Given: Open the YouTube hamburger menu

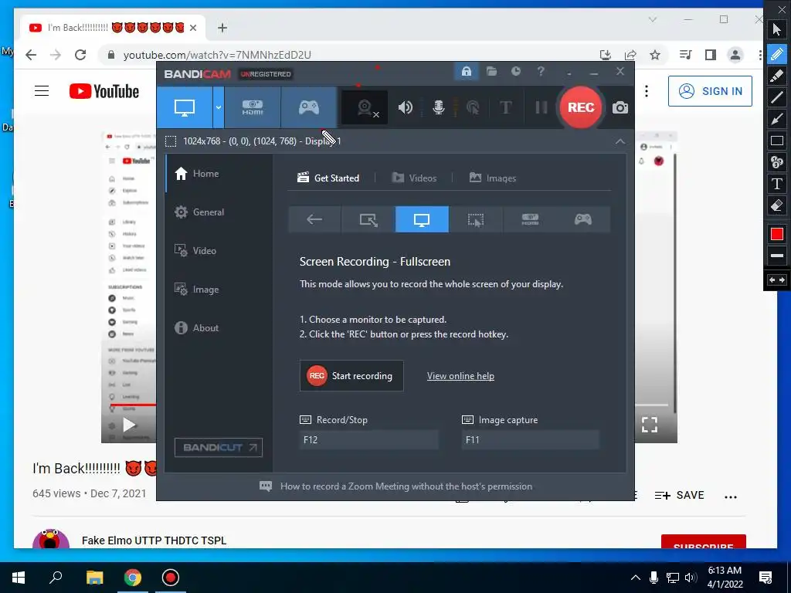Looking at the screenshot, I should click(x=42, y=91).
